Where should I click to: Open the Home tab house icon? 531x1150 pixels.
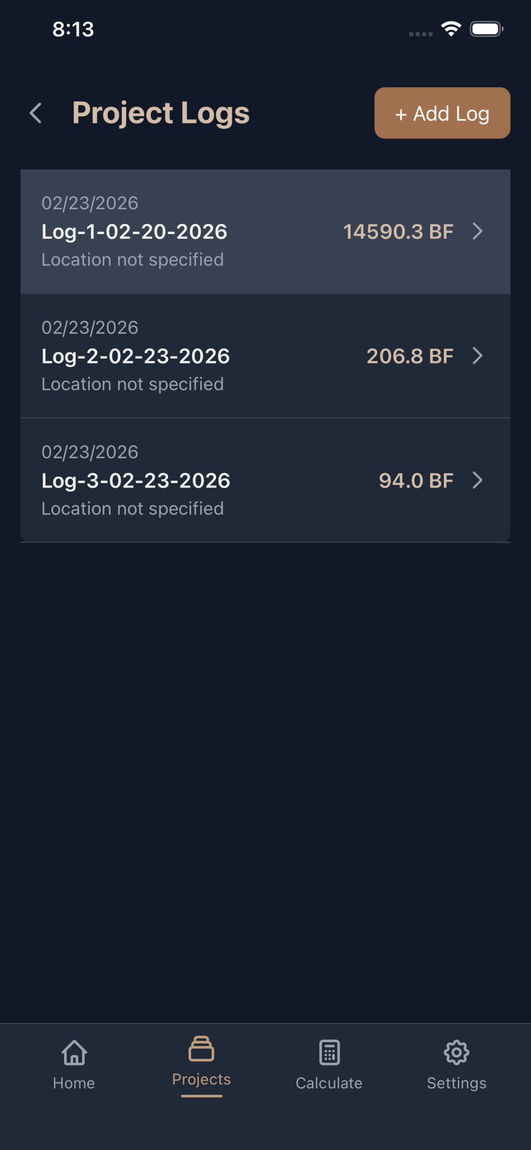(x=74, y=1052)
